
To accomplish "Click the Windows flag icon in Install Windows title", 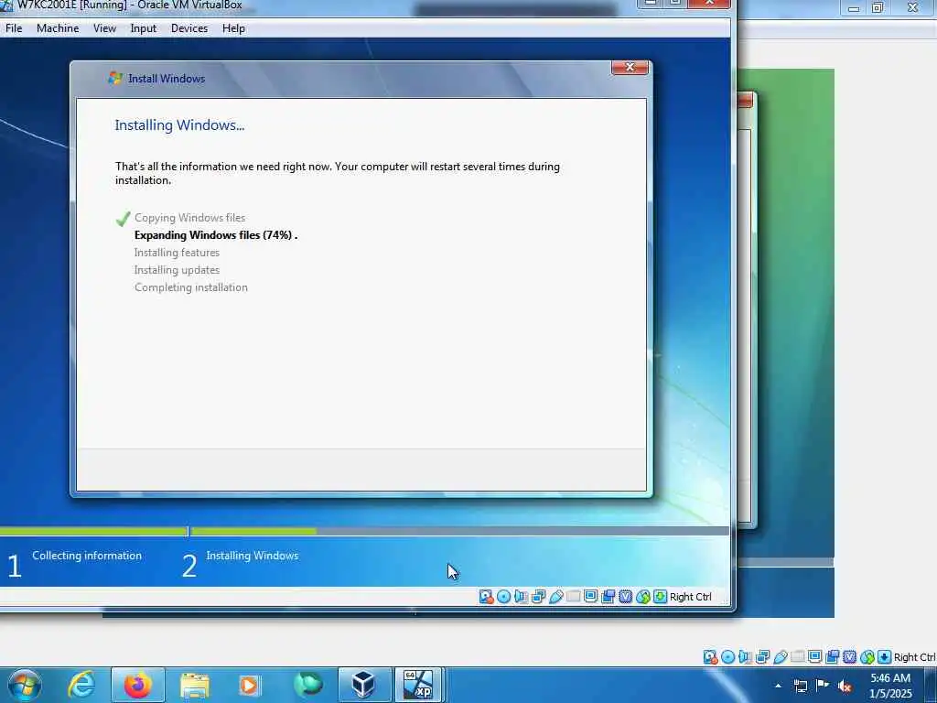I will point(114,78).
